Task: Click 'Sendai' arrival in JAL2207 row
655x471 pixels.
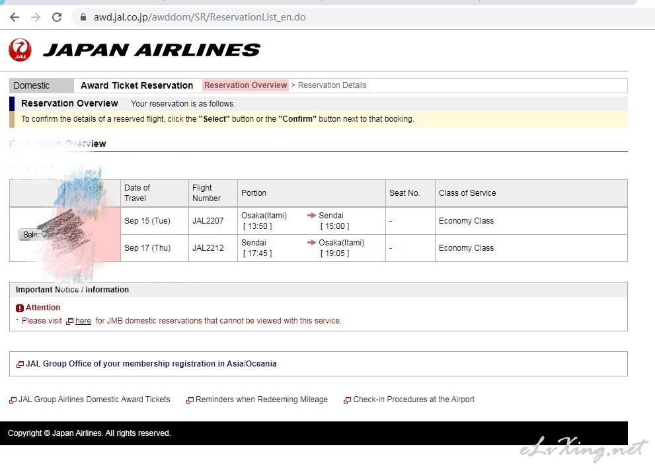Action: 331,216
